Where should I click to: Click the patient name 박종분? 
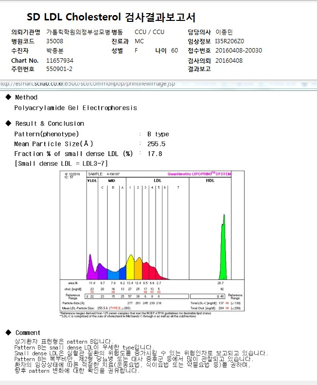55,51
